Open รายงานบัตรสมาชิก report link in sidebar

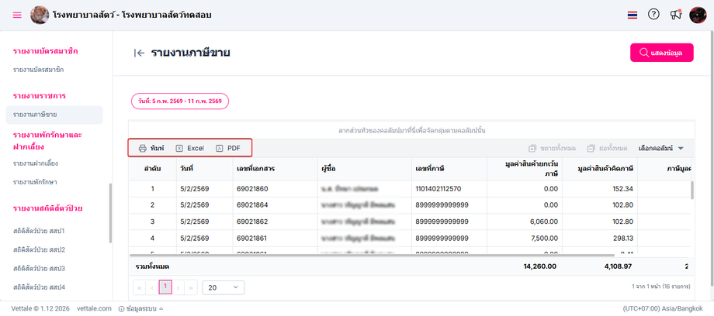coord(38,70)
